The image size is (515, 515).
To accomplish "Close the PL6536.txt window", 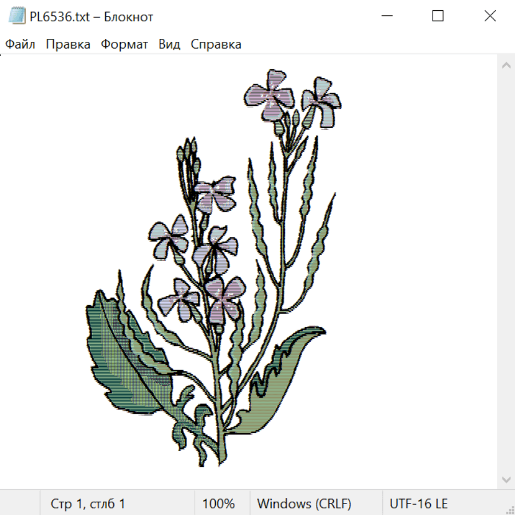I will [490, 16].
